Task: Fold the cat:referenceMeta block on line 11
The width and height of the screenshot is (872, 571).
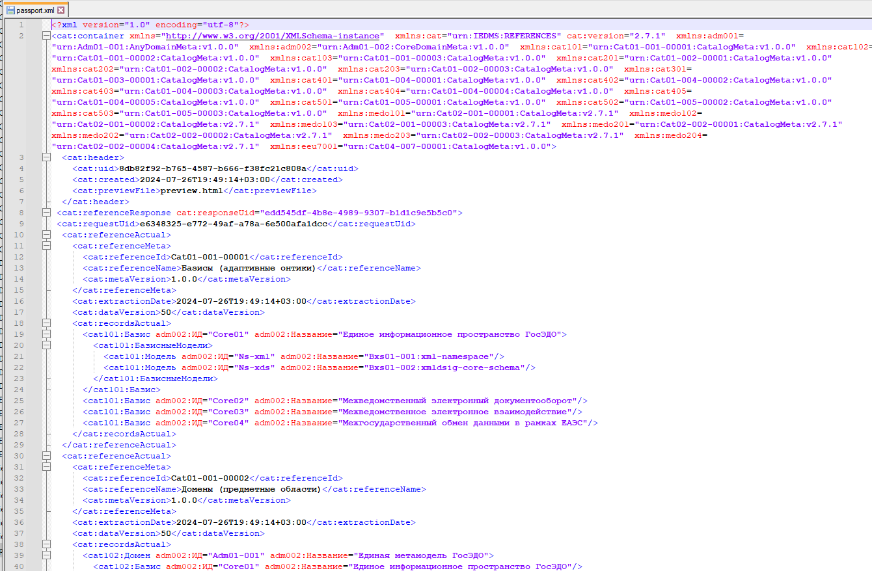Action: 46,246
